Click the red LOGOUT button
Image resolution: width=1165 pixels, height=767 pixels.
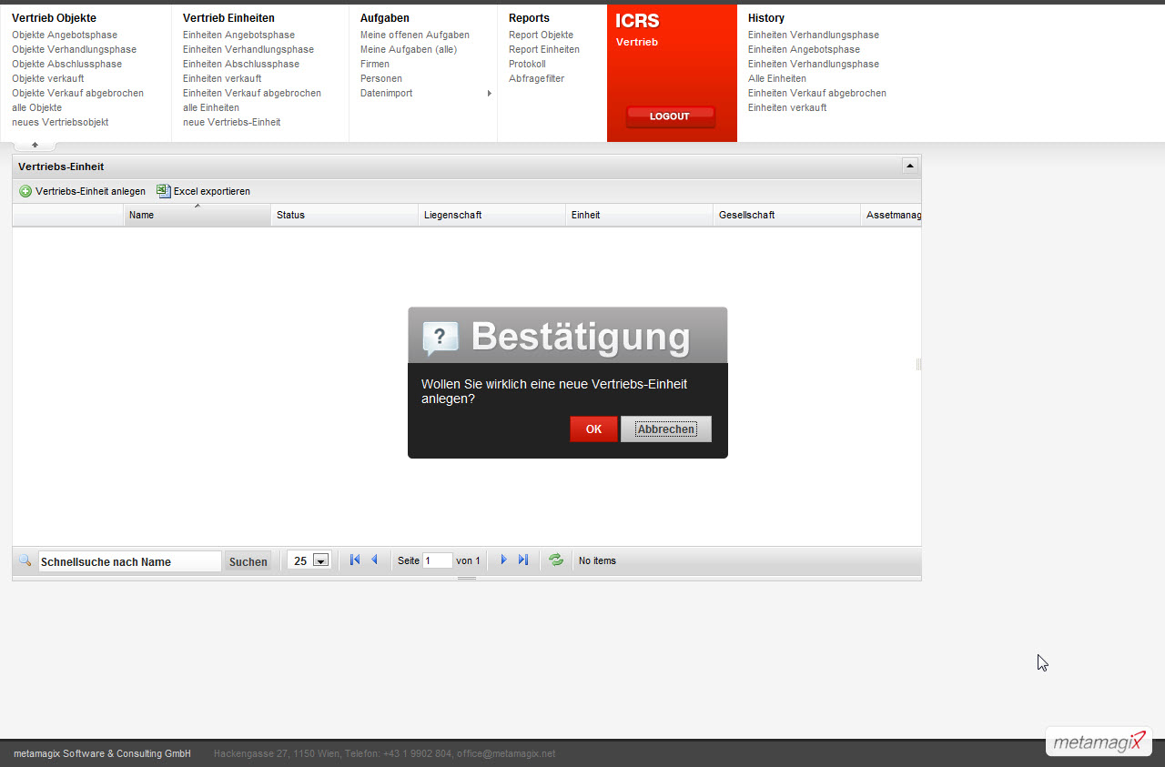pos(670,116)
